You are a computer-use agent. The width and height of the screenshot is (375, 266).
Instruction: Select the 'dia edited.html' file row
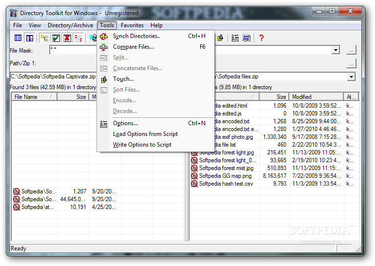pyautogui.click(x=274, y=106)
